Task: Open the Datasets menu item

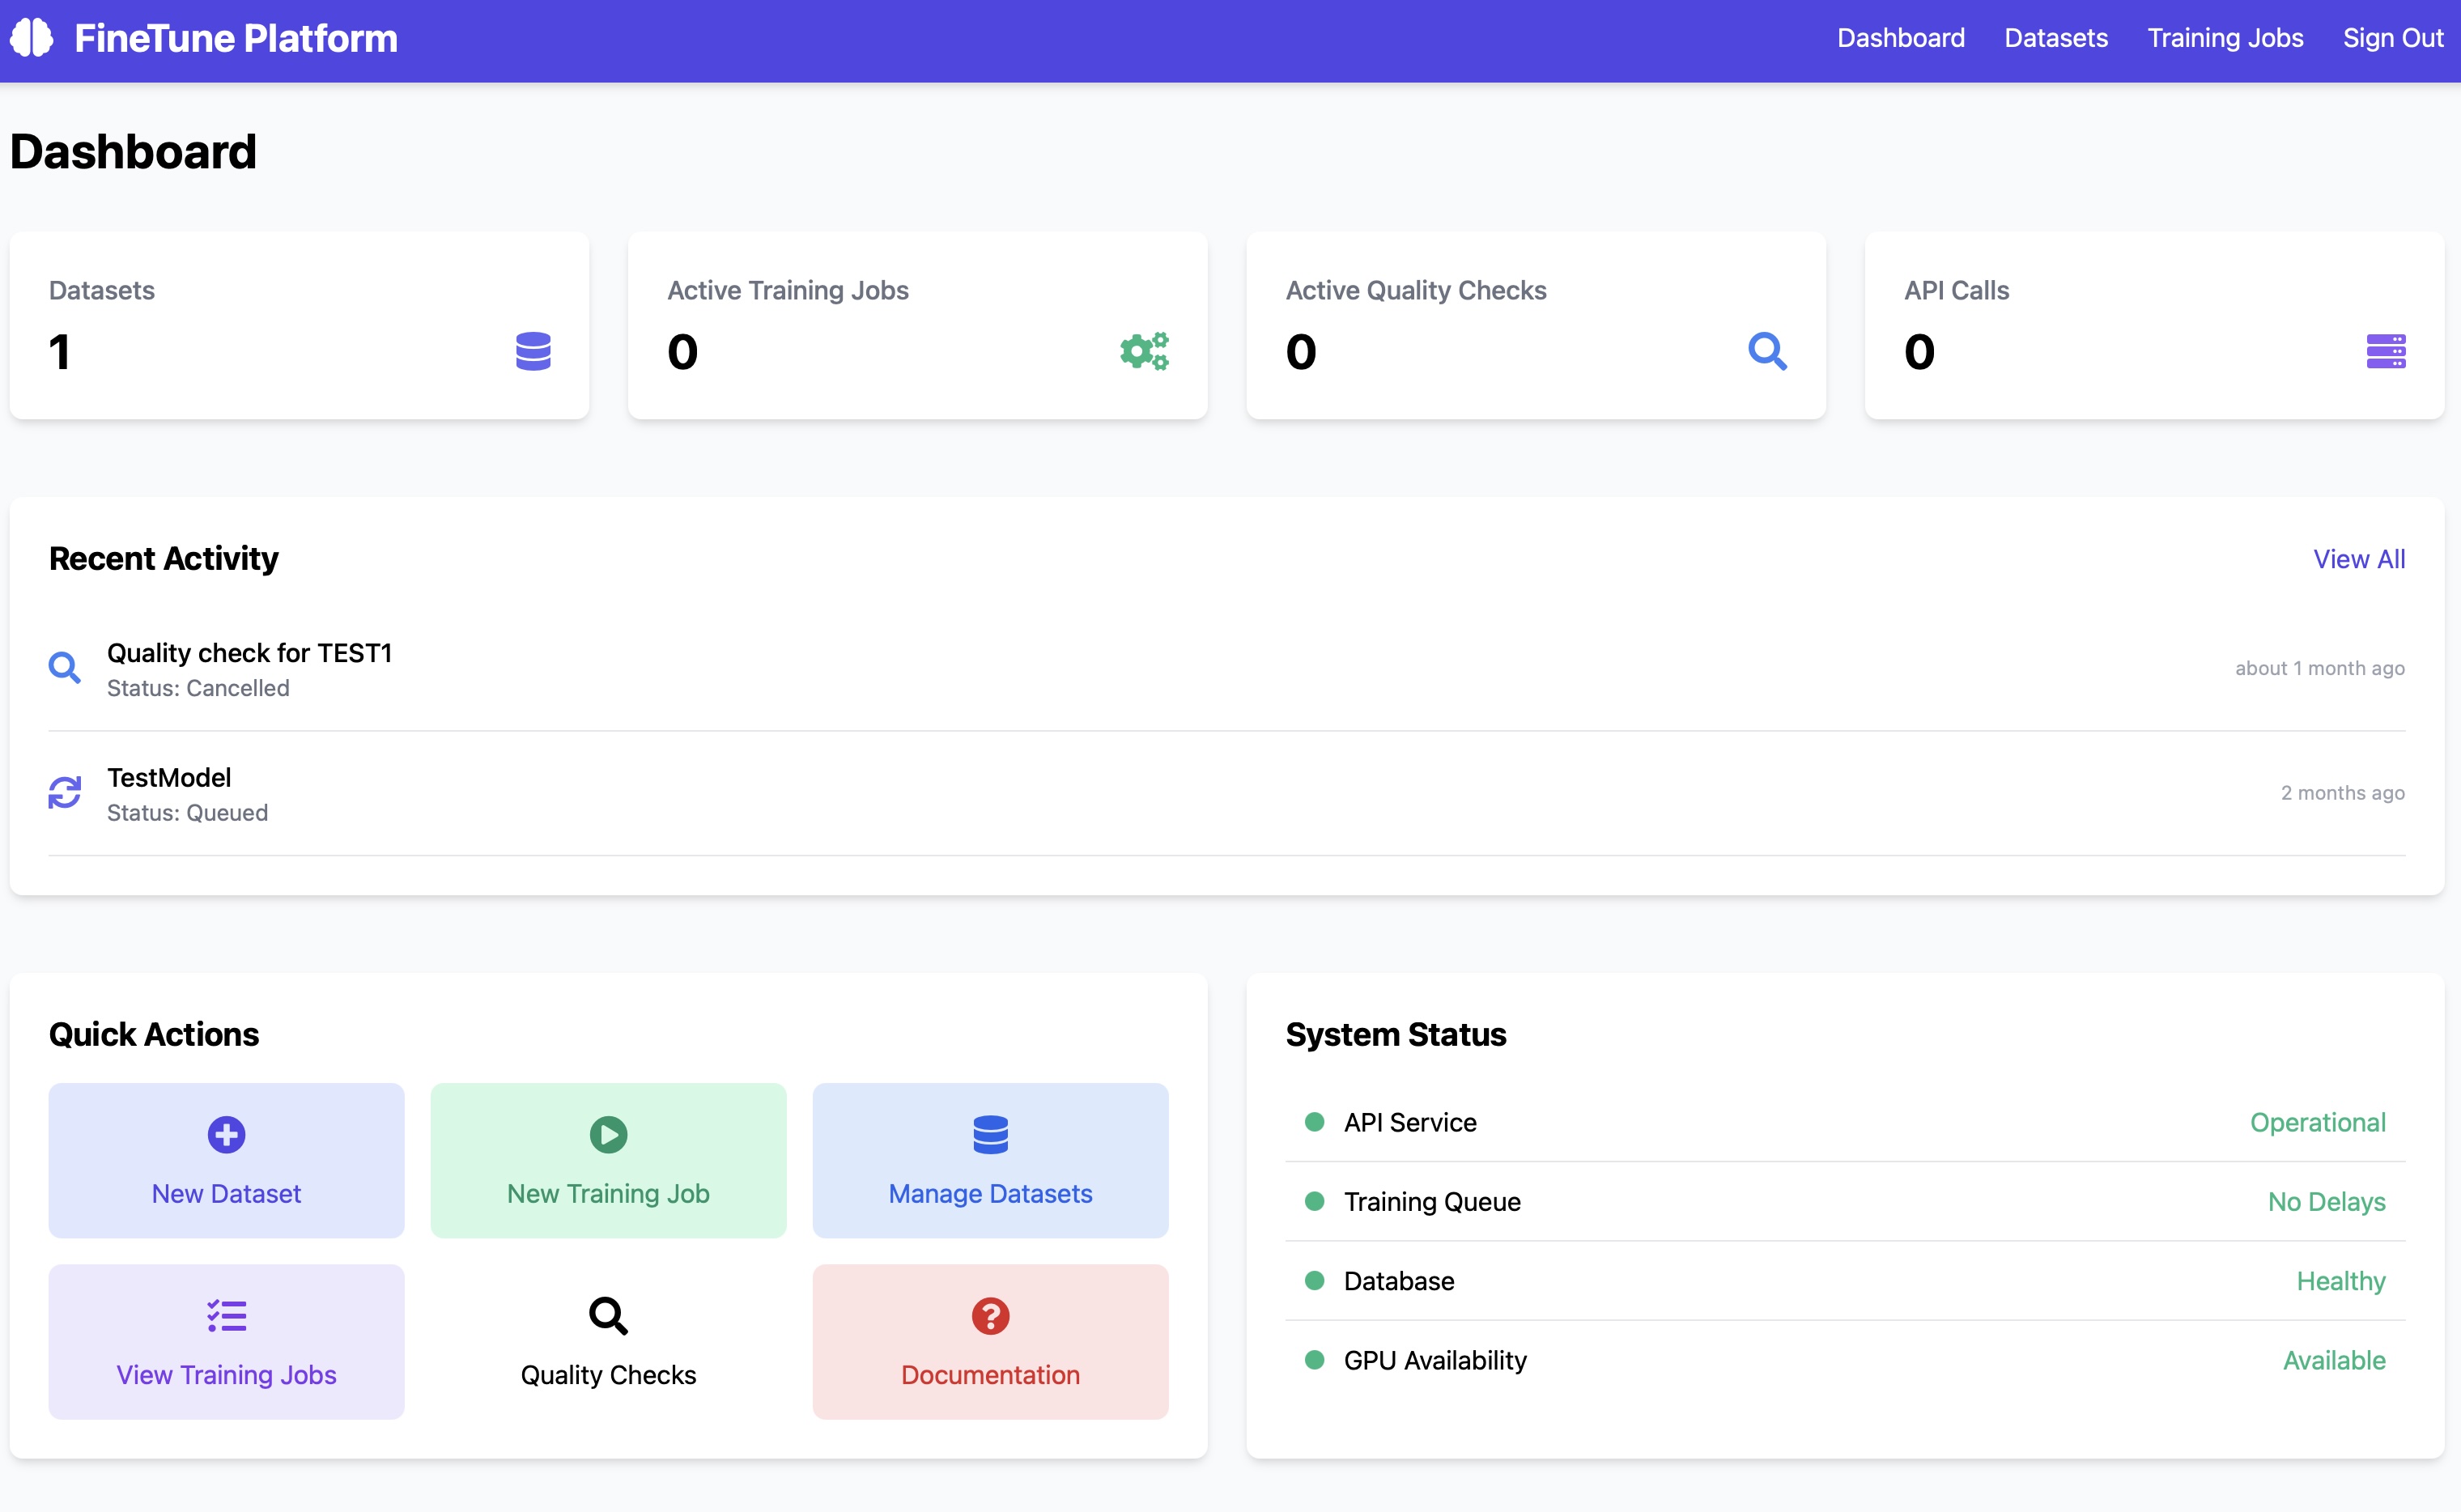Action: pyautogui.click(x=2056, y=38)
